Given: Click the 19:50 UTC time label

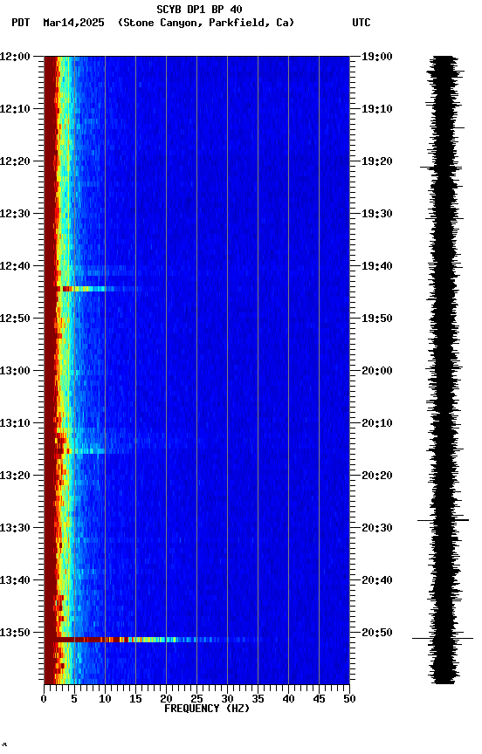Looking at the screenshot, I should pos(377,319).
